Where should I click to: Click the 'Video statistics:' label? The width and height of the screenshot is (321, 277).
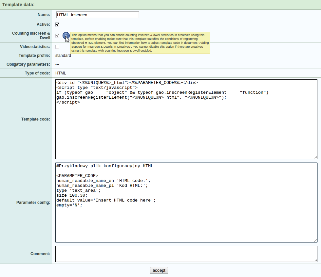click(x=35, y=47)
